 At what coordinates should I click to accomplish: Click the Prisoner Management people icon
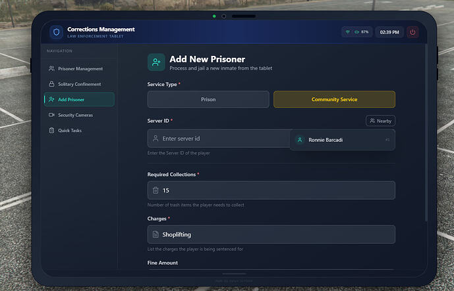point(51,68)
